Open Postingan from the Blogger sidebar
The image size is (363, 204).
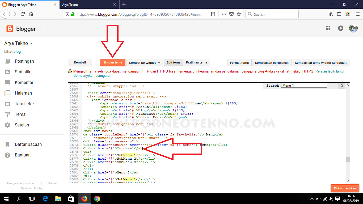(25, 61)
